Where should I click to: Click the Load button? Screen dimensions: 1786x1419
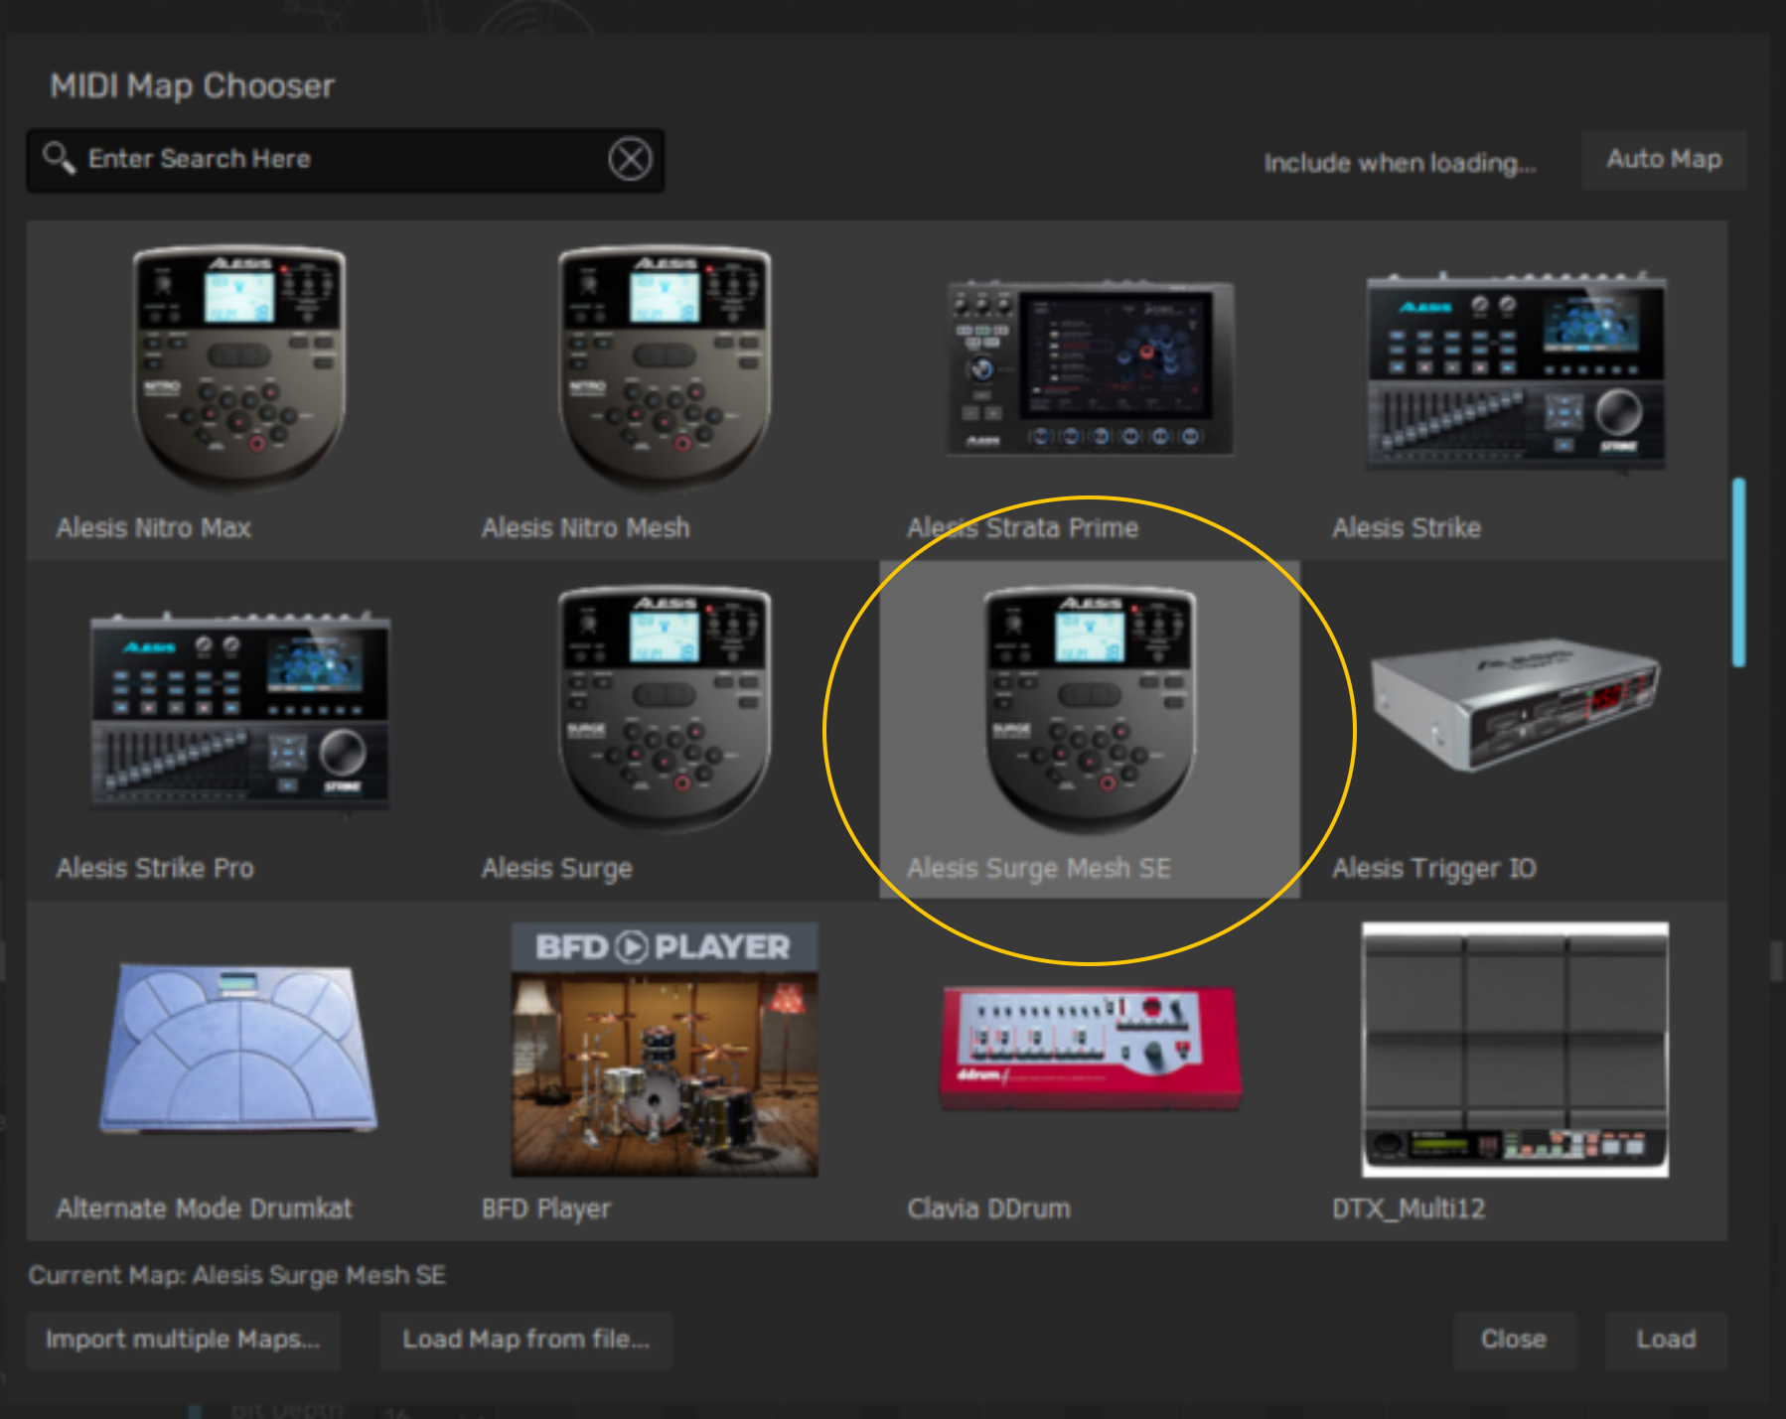click(x=1666, y=1340)
